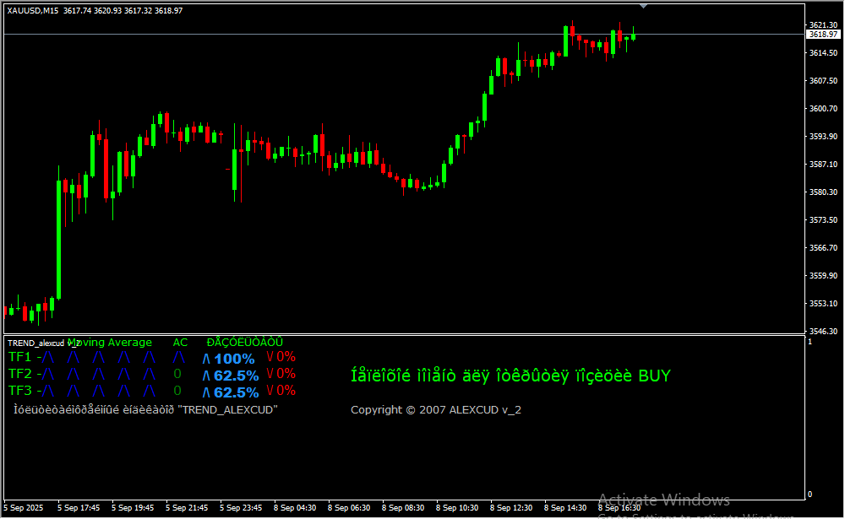Screen dimensions: 845x519
Task: Click the 8 Sep 10:30 time axis label
Action: (455, 508)
